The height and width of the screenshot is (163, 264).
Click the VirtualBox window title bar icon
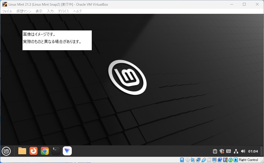[x=5, y=4]
